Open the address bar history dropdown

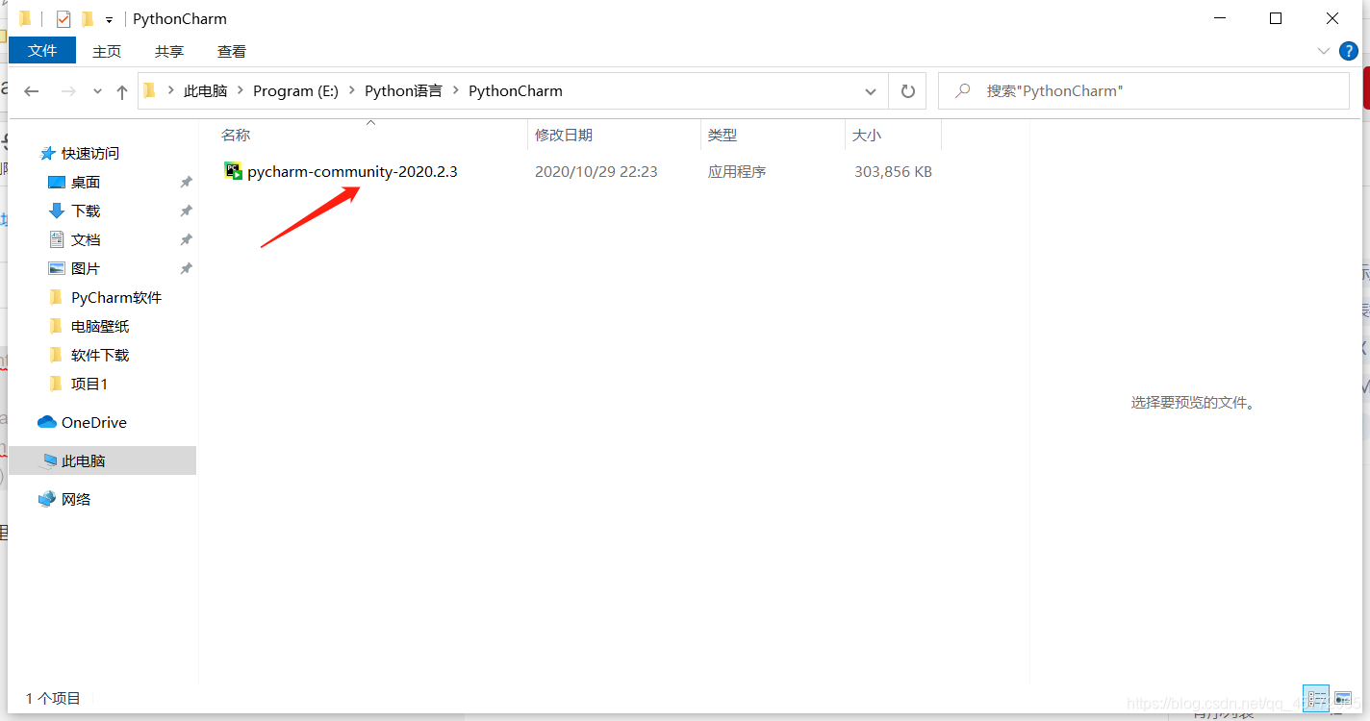[x=871, y=91]
